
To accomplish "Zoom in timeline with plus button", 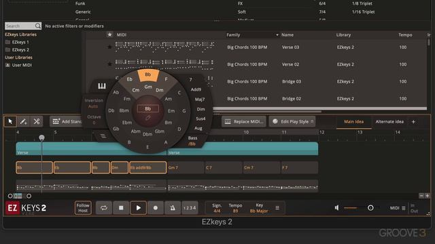I will (428, 196).
